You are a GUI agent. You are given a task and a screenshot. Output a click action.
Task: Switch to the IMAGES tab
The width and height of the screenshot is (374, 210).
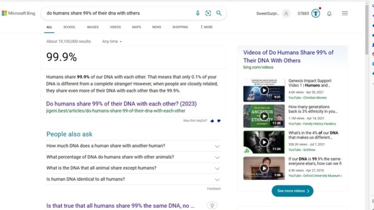coord(93,27)
